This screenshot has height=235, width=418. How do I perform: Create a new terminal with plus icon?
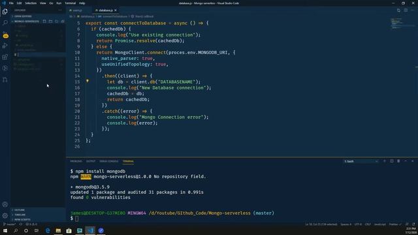point(385,161)
